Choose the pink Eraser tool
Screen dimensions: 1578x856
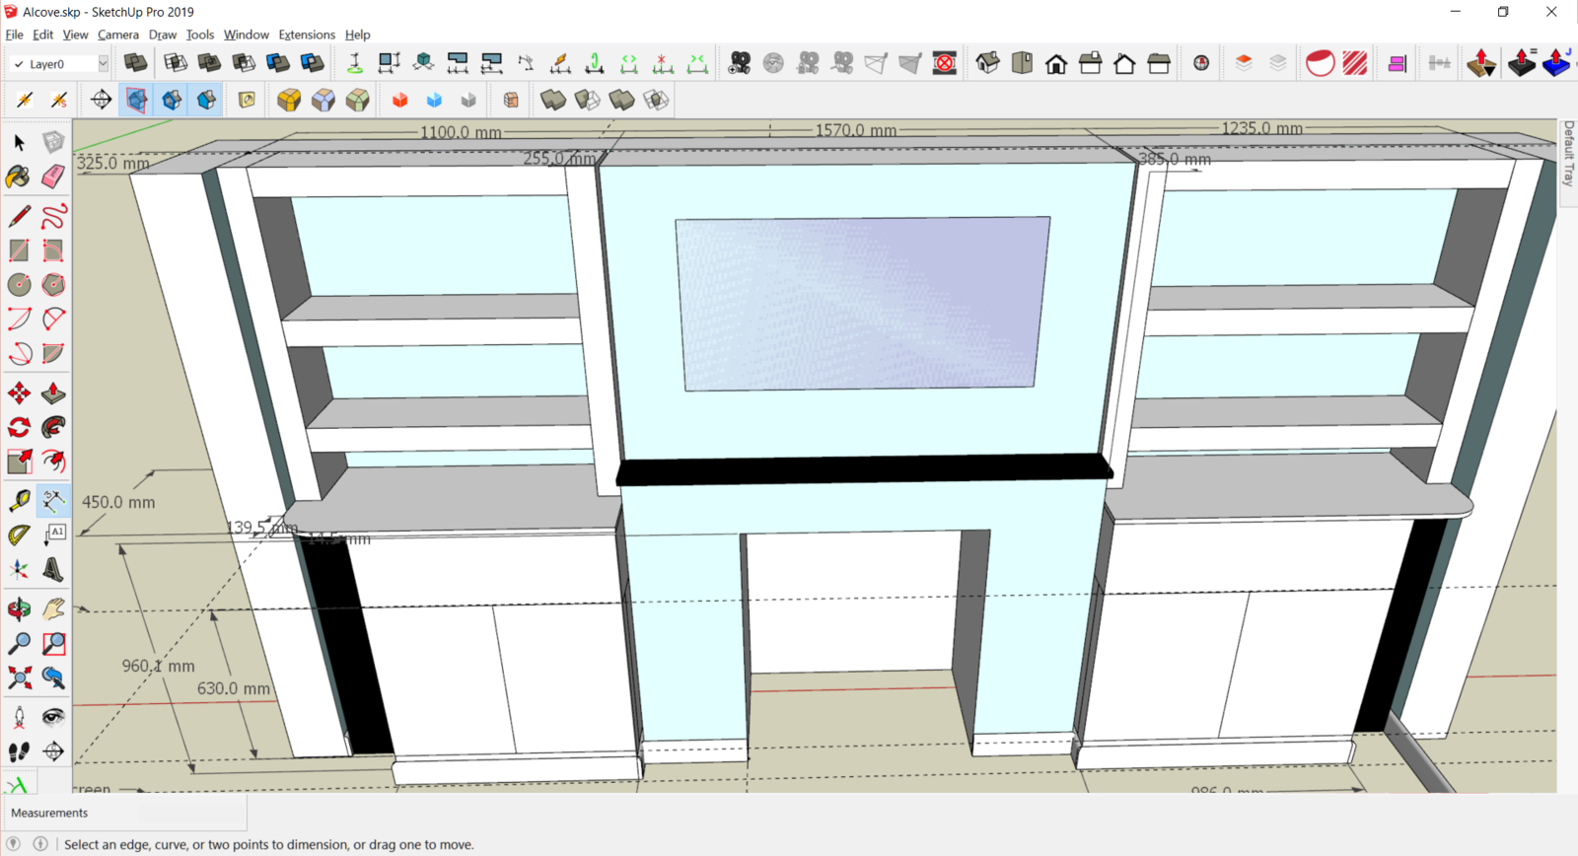pyautogui.click(x=53, y=178)
